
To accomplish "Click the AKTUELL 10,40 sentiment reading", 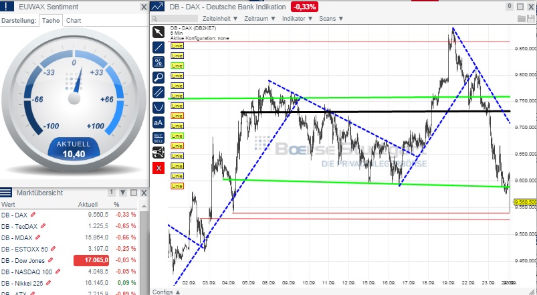I will (x=74, y=149).
